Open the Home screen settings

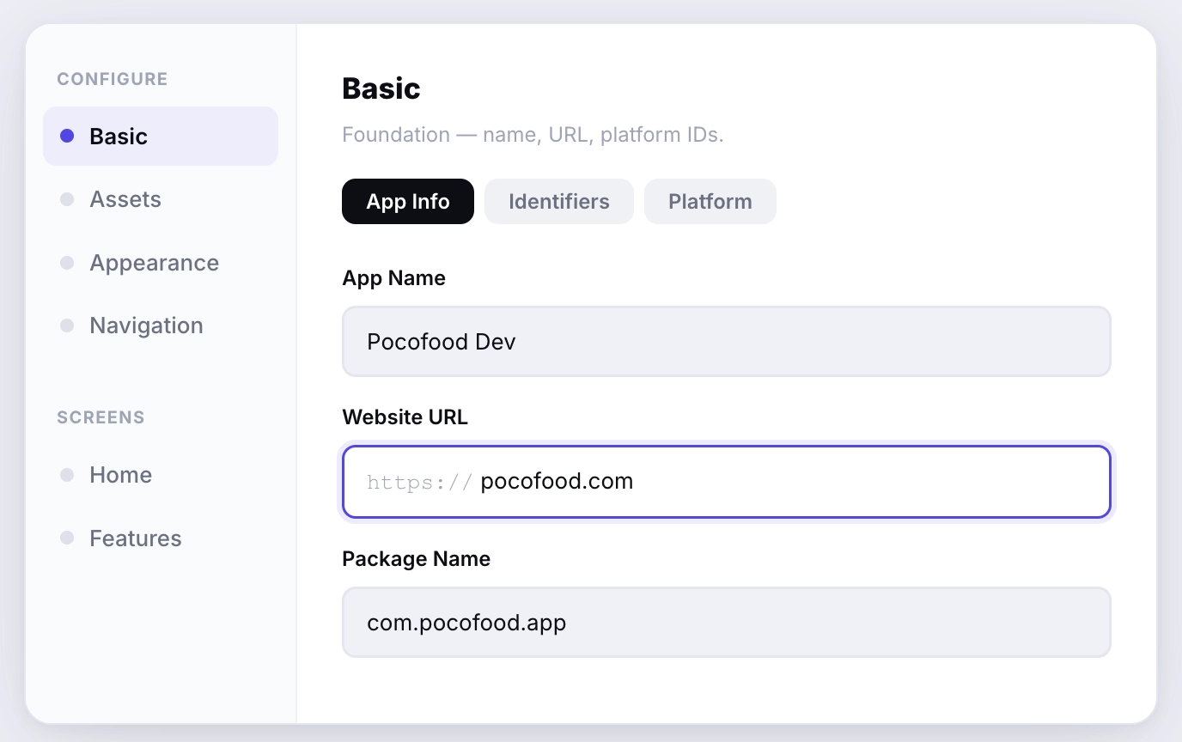click(161, 475)
